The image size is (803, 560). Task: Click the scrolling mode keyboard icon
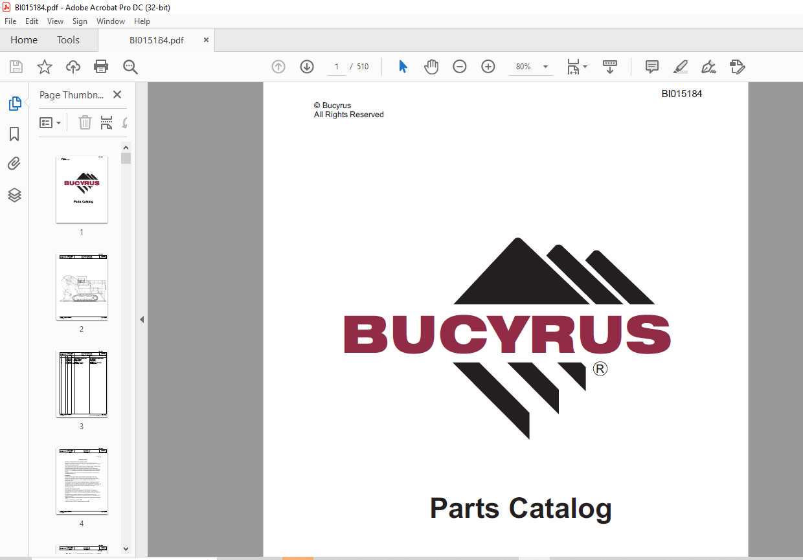click(609, 67)
